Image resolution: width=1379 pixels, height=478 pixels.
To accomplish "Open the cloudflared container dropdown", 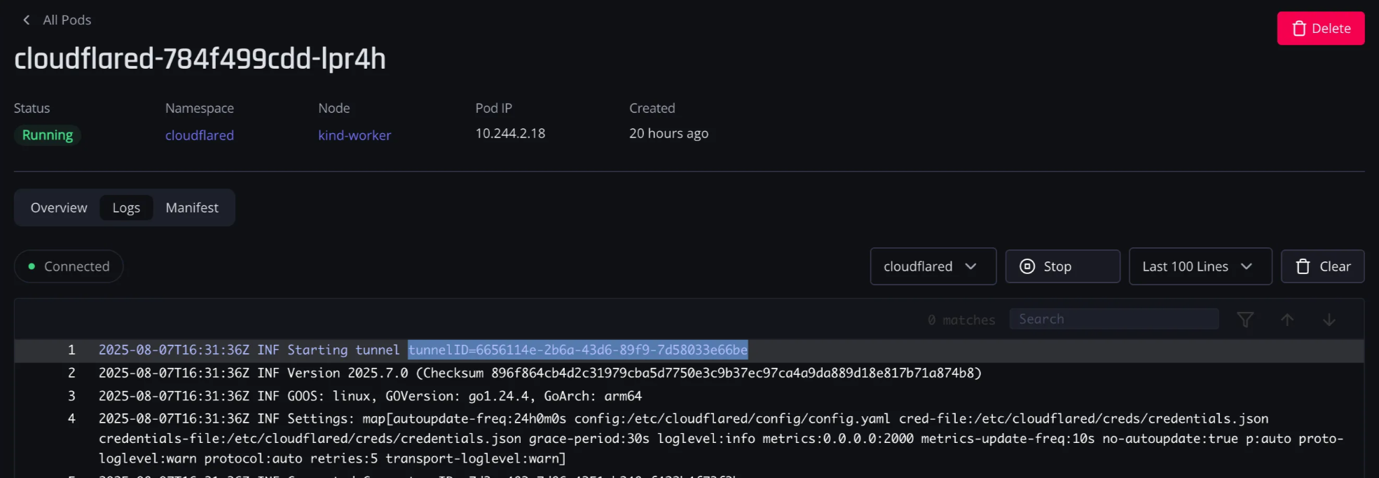I will click(x=933, y=266).
